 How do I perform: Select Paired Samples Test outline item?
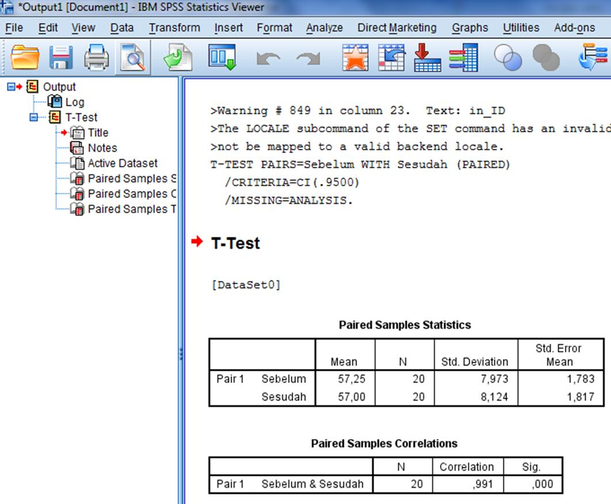[x=132, y=209]
